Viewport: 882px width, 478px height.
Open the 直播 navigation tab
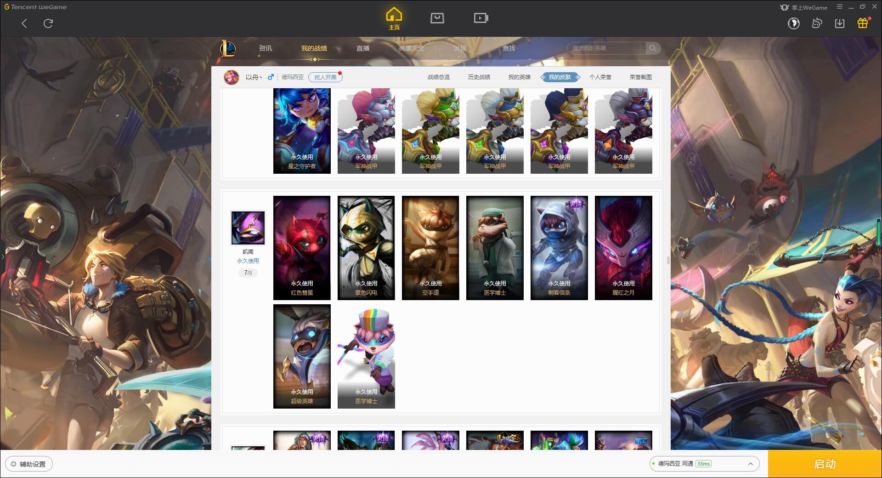coord(363,48)
